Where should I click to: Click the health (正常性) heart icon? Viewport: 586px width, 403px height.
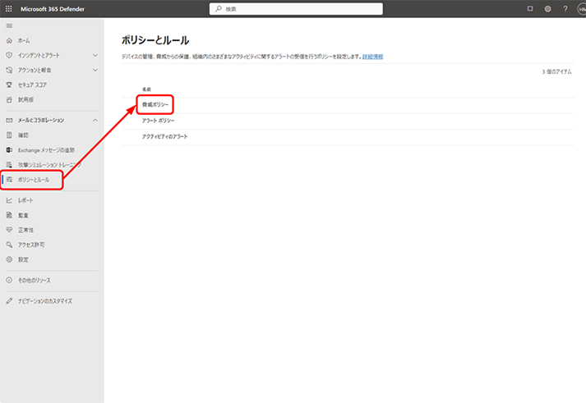pyautogui.click(x=9, y=230)
